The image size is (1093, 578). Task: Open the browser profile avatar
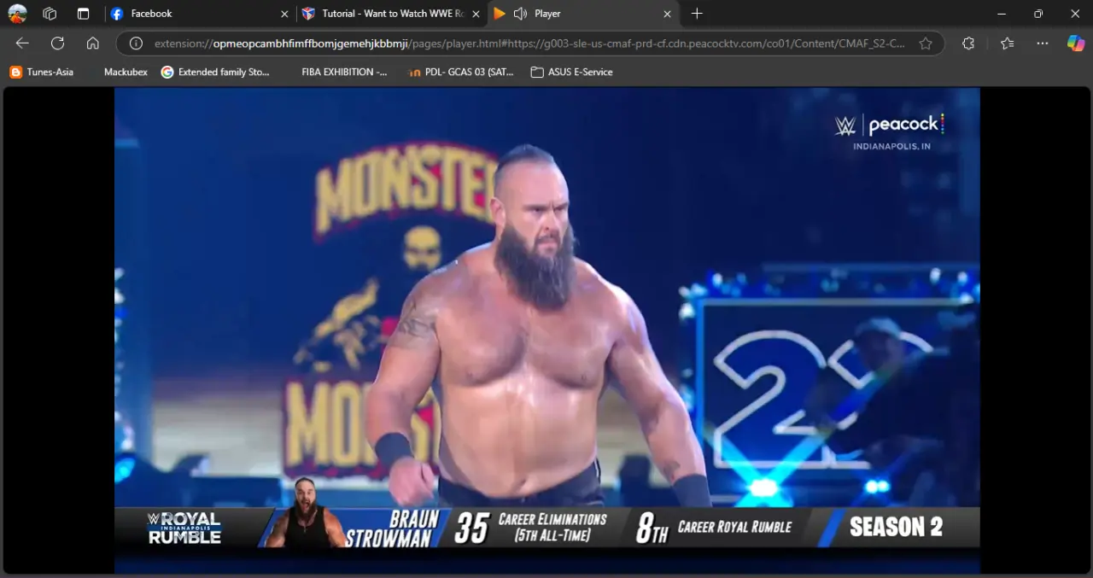tap(17, 14)
